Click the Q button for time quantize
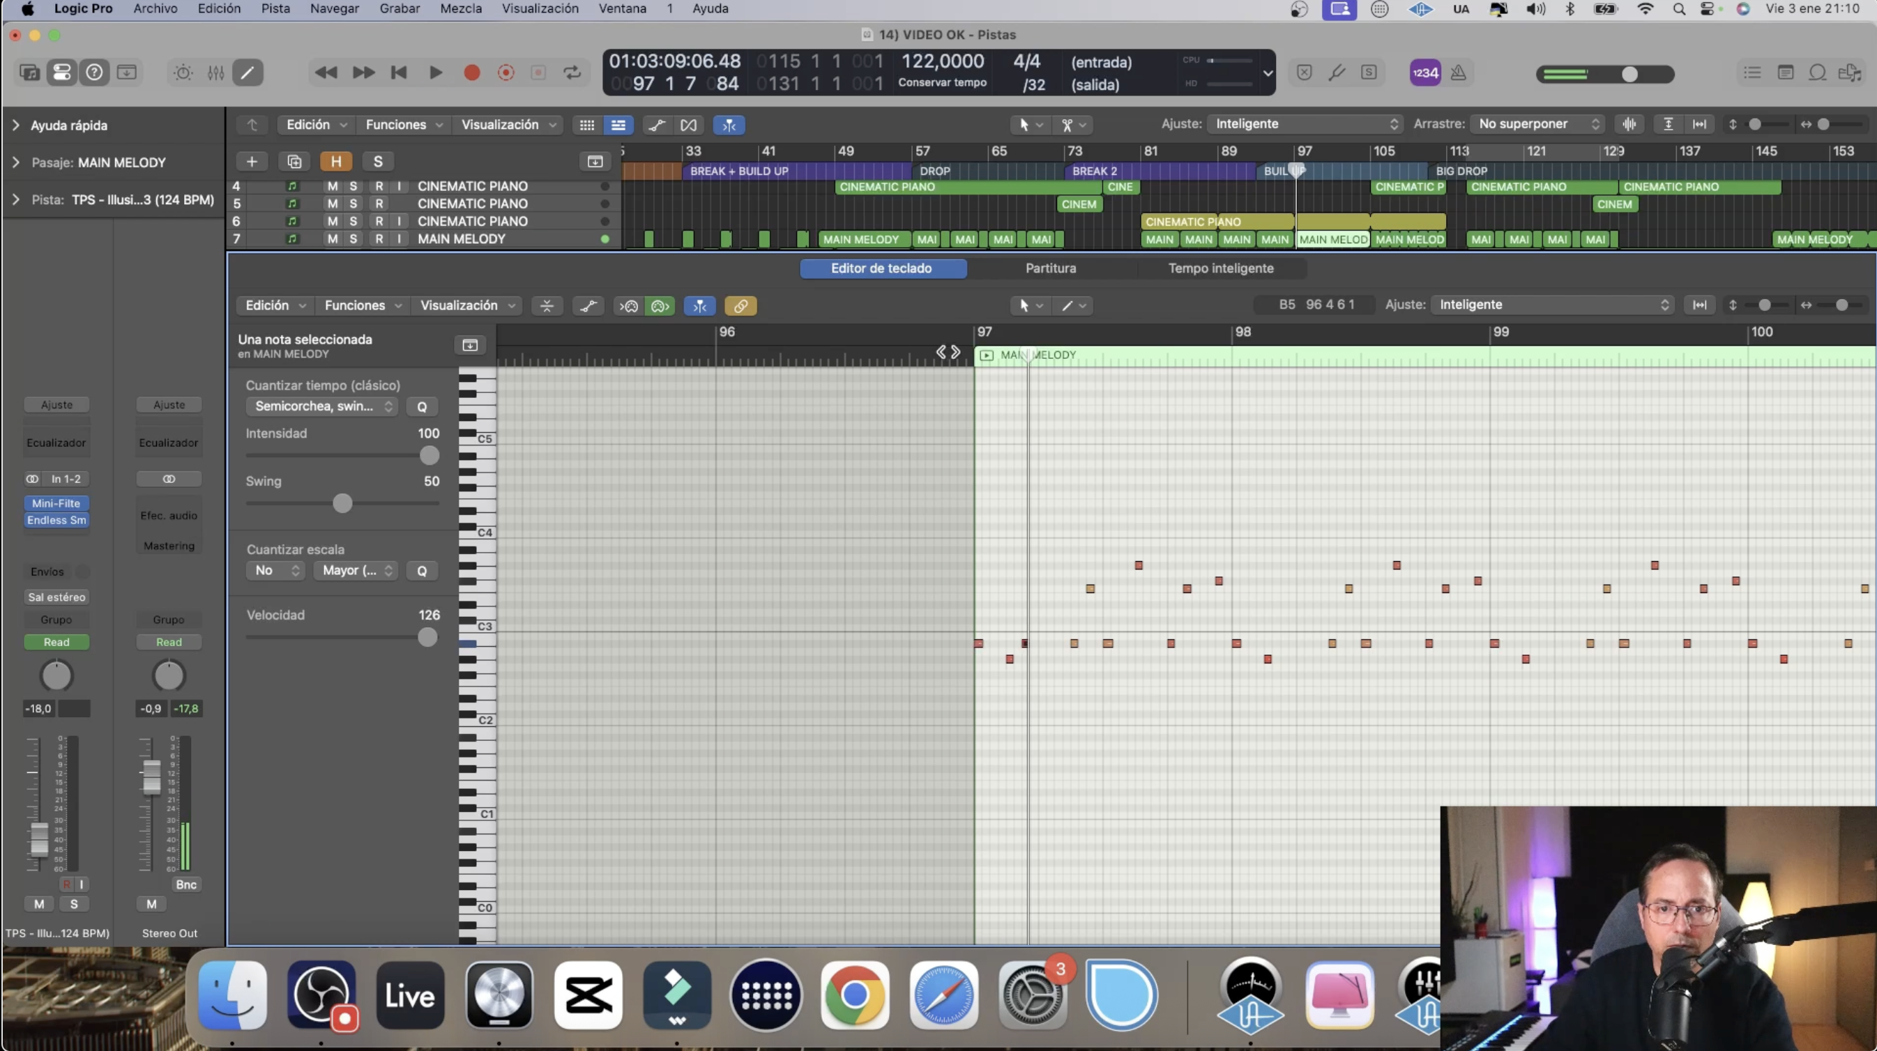 point(421,406)
